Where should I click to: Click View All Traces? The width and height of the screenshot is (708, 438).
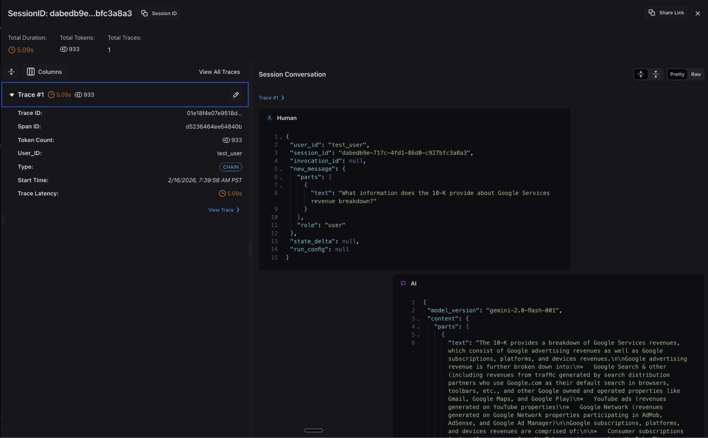pos(219,72)
